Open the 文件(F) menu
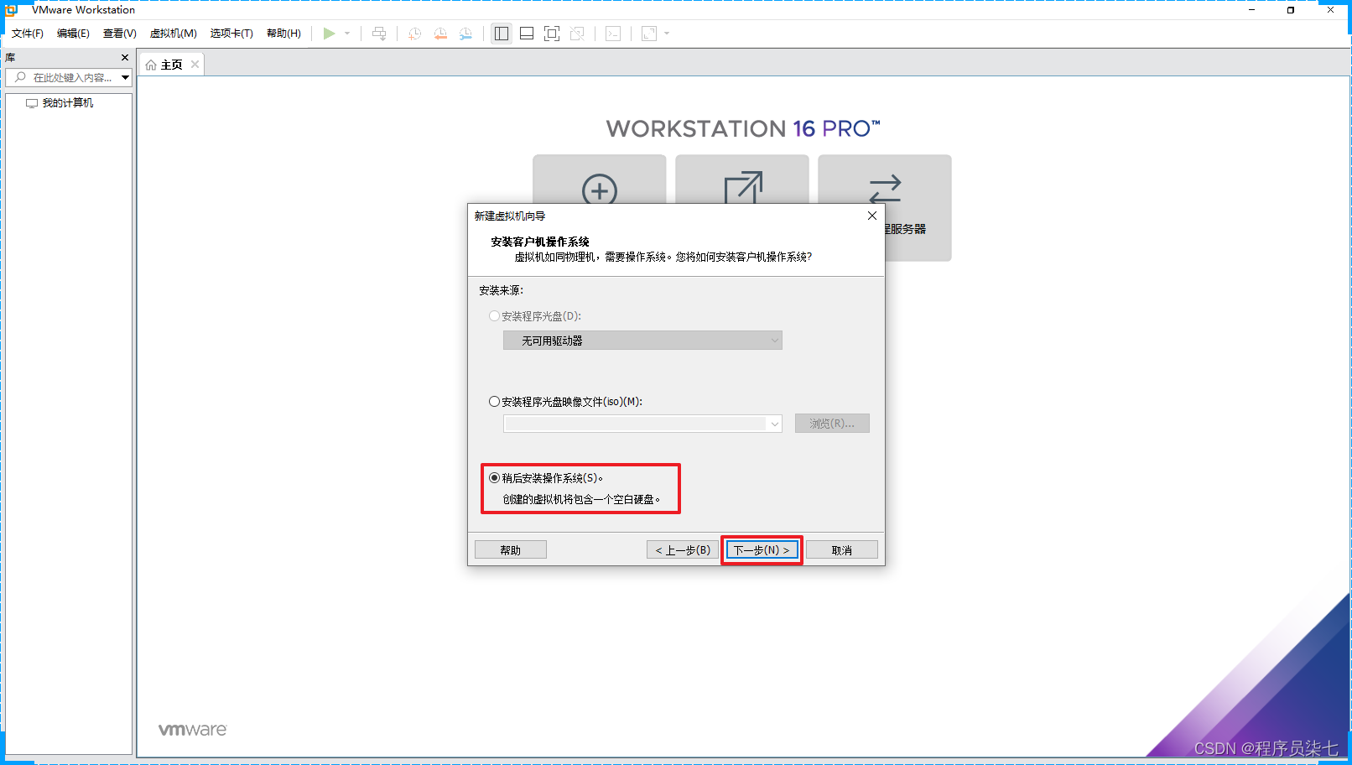The height and width of the screenshot is (765, 1352). [28, 34]
